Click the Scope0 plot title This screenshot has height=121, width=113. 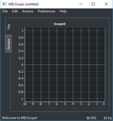[x=60, y=24]
